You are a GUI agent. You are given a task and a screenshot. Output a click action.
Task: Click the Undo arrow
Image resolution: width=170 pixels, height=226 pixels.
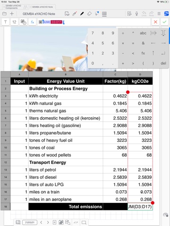[144, 14]
